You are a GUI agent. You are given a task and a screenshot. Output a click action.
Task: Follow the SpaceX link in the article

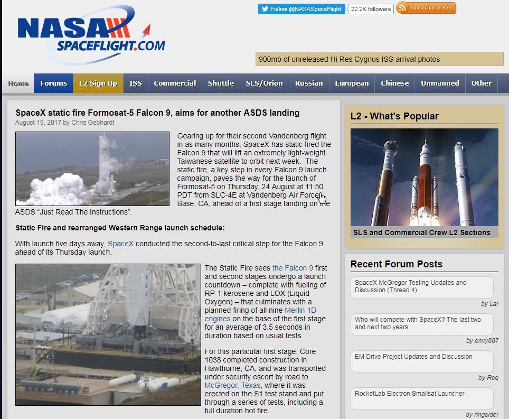[120, 244]
